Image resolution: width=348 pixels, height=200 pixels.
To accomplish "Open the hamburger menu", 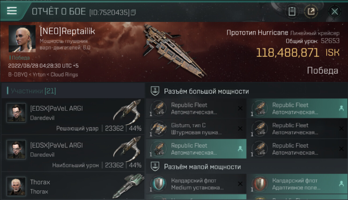I will coord(12,11).
